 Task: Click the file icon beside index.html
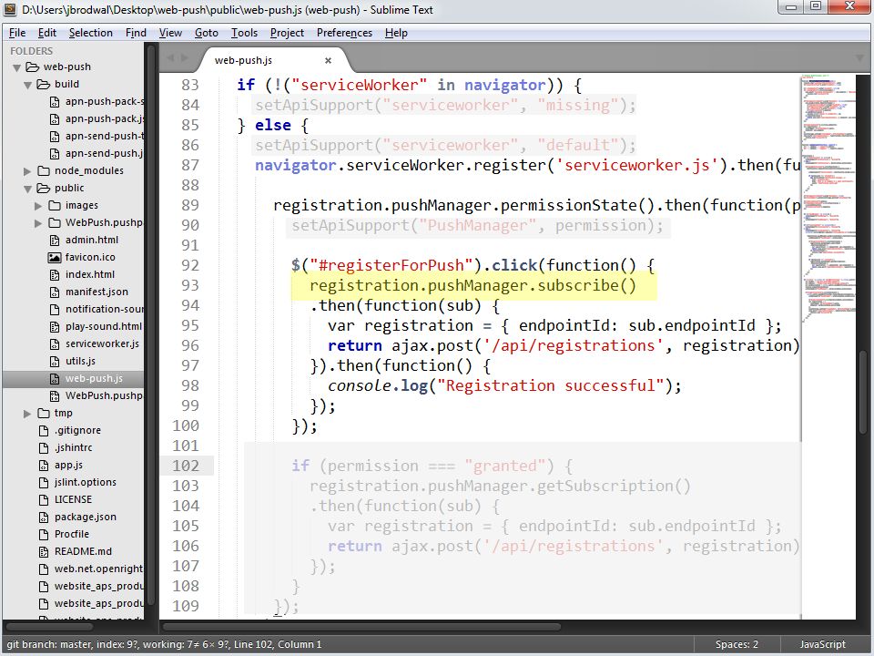coord(54,274)
